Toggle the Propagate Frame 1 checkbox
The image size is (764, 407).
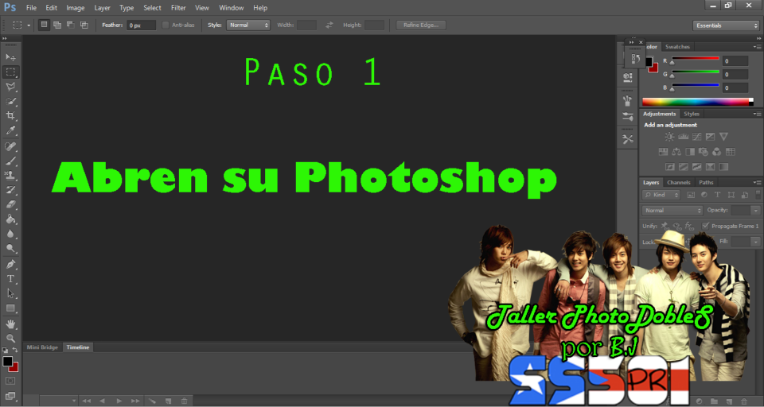(705, 226)
